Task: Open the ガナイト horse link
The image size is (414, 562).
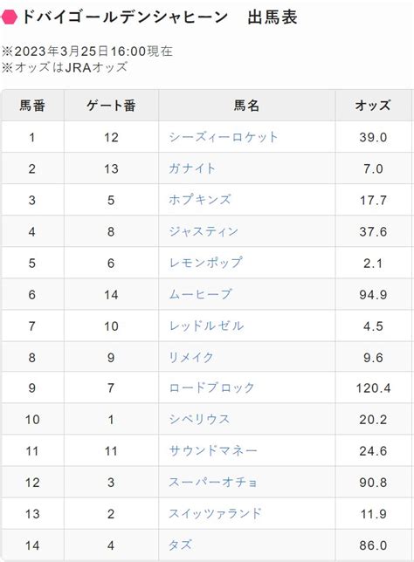Action: pos(192,168)
